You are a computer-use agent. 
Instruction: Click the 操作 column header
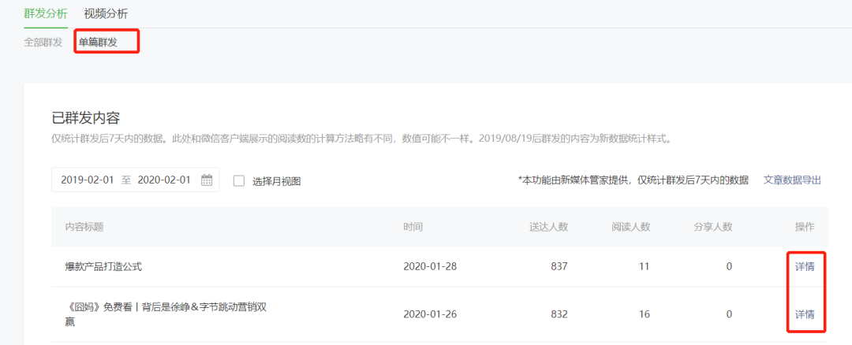pyautogui.click(x=804, y=227)
